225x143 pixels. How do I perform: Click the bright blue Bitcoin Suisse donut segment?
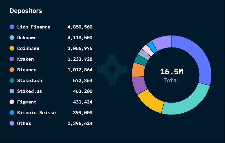coord(152,47)
